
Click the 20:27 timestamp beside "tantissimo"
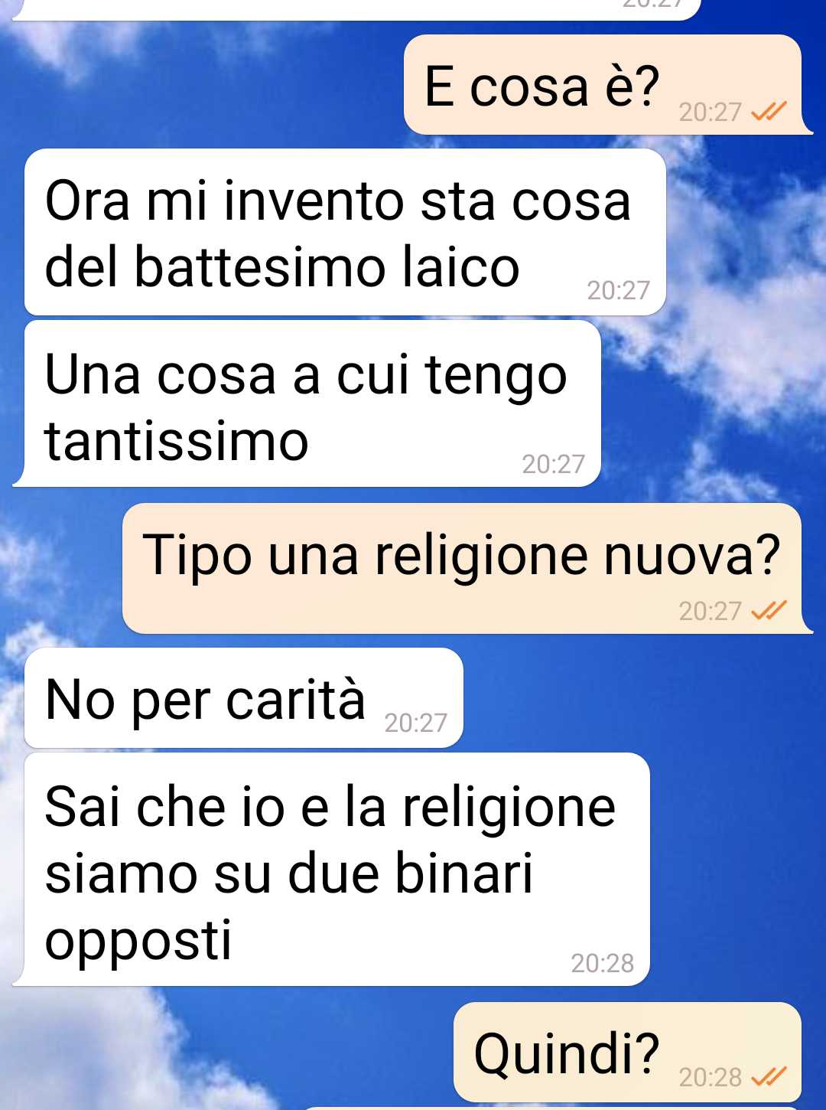[x=553, y=464]
